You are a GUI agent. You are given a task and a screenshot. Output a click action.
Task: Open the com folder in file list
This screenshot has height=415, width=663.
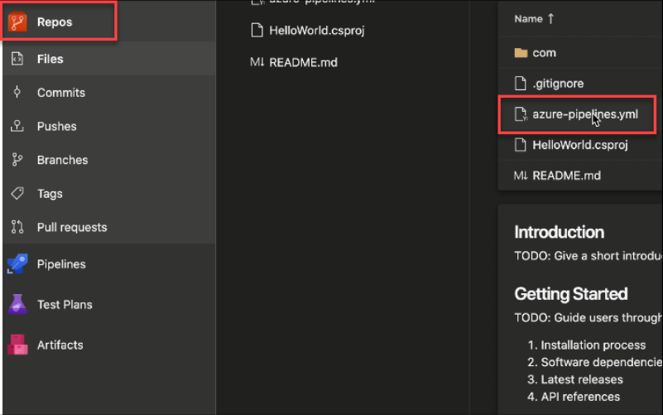click(x=544, y=53)
